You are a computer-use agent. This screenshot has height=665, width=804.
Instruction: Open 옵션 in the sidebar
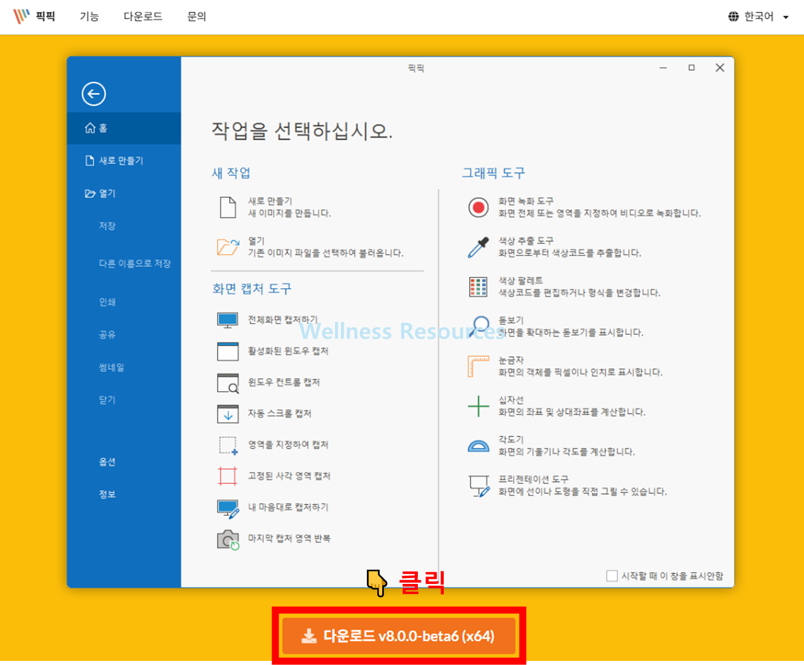[x=107, y=462]
